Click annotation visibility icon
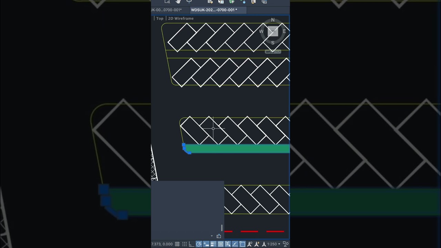 point(249,244)
